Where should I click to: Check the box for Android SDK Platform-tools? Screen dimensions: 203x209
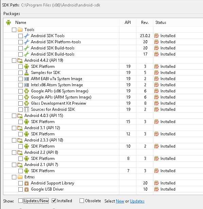click(x=20, y=42)
